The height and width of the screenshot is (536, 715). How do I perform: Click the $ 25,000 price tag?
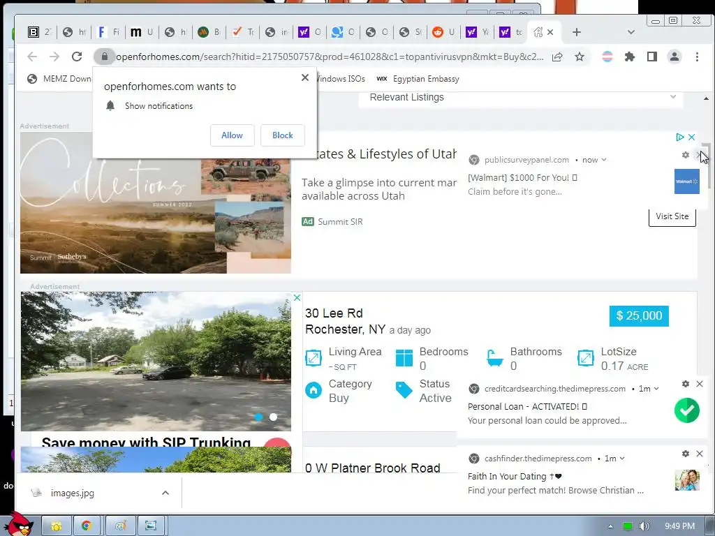point(639,316)
